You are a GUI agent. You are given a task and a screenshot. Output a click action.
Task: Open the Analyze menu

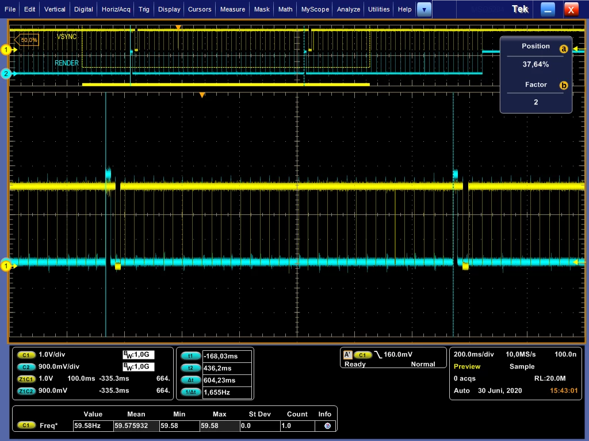tap(348, 9)
